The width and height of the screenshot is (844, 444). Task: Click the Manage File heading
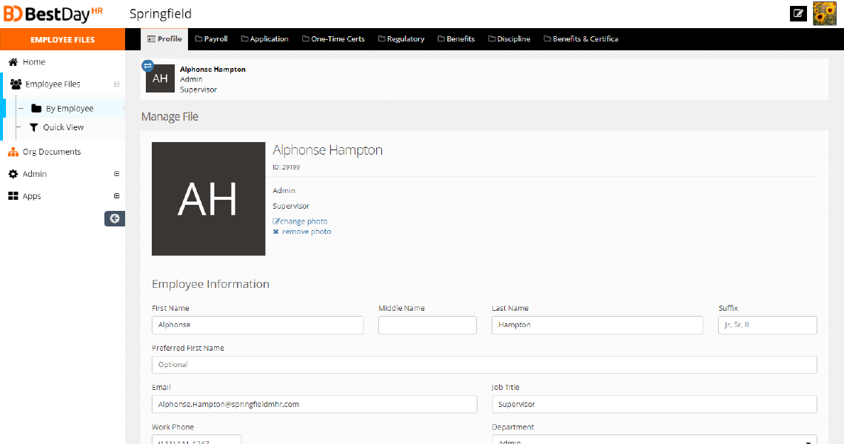point(170,117)
